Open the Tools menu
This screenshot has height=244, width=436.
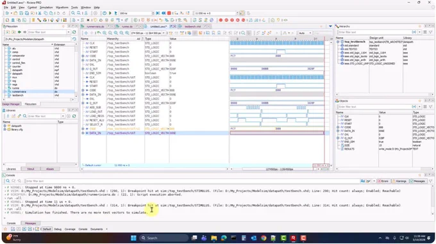(x=74, y=8)
